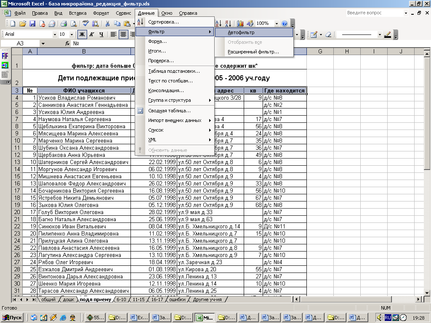Viewport: 431px width, 323px height.
Task: Click the E-mail envelope toolbar icon
Action: click(x=52, y=24)
